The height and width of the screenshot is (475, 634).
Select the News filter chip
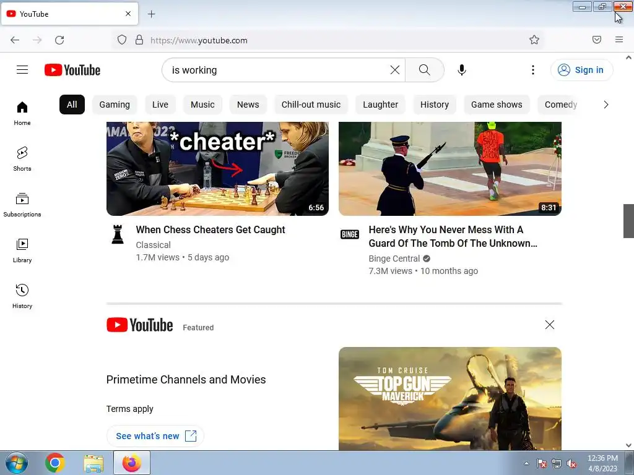248,105
